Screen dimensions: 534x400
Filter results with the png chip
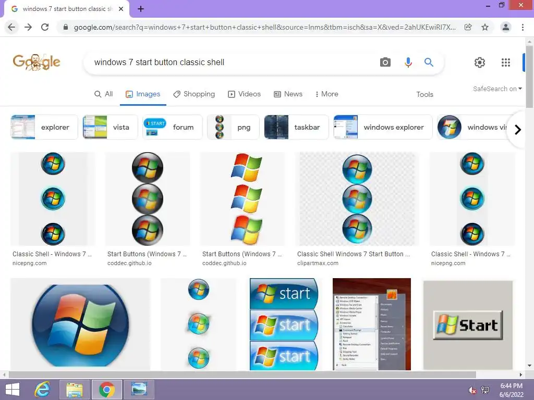coord(233,127)
